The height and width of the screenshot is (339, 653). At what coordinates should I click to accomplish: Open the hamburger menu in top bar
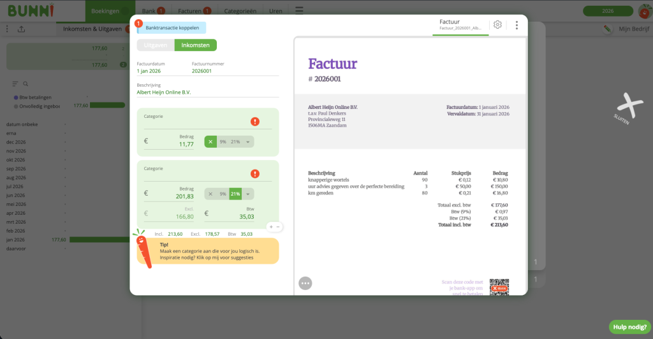pos(299,10)
